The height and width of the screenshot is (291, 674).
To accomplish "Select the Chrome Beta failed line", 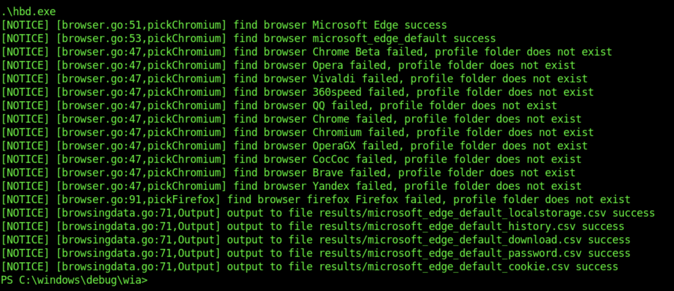I will pos(306,52).
